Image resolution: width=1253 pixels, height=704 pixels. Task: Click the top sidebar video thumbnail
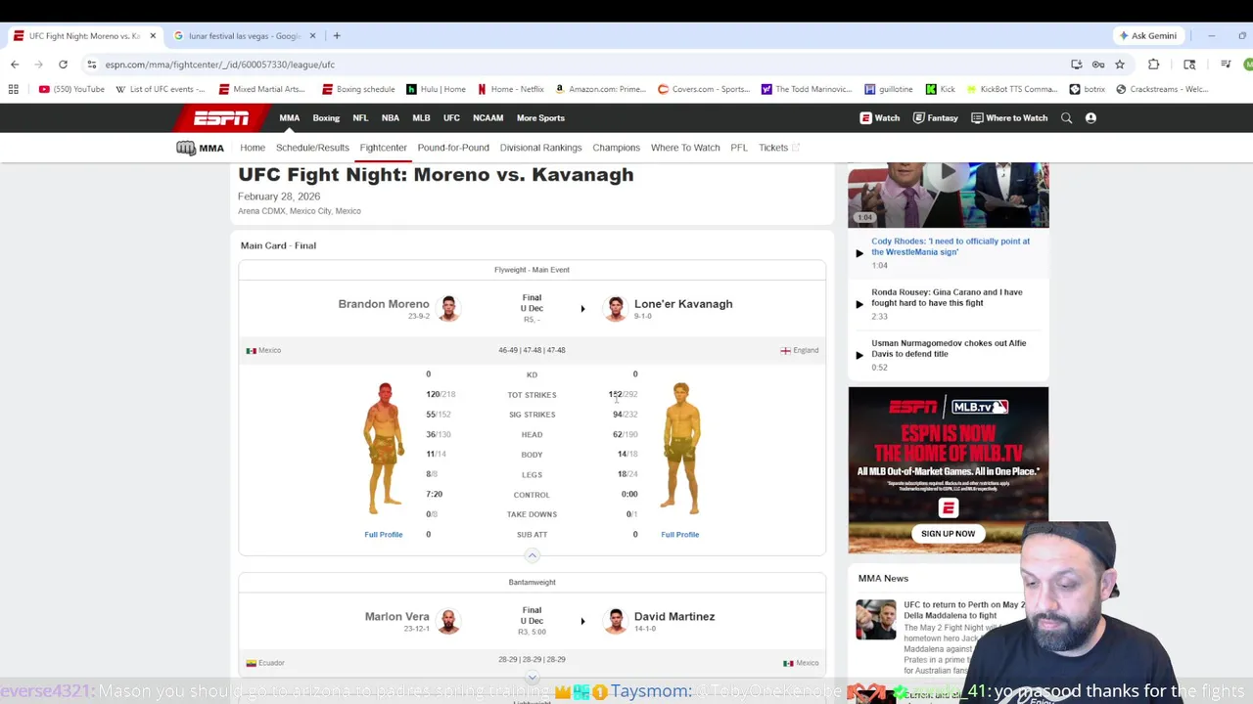[x=948, y=195]
